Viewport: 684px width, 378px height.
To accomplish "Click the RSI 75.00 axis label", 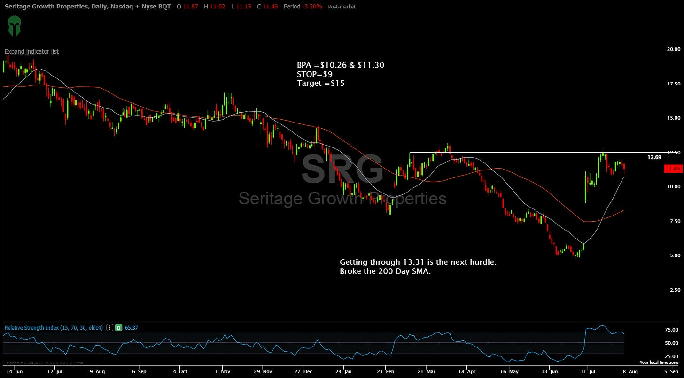I will 672,330.
